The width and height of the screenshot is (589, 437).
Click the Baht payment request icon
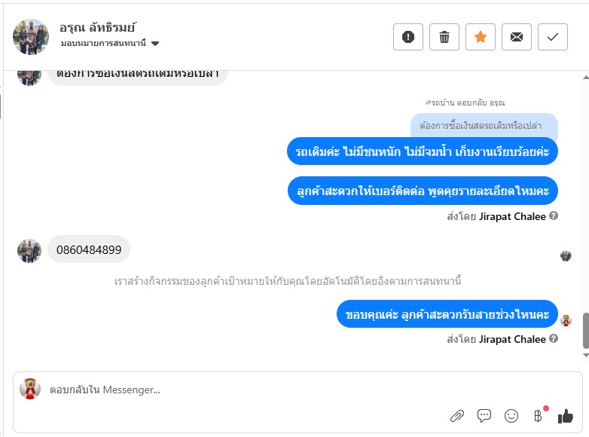point(539,416)
